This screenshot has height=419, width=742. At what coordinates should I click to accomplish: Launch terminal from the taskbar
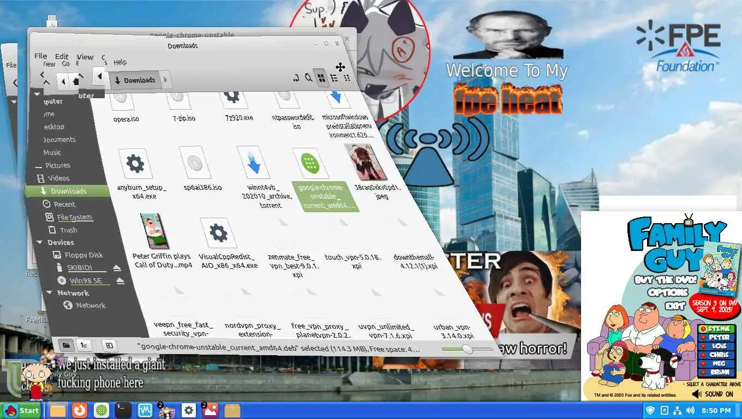[123, 410]
